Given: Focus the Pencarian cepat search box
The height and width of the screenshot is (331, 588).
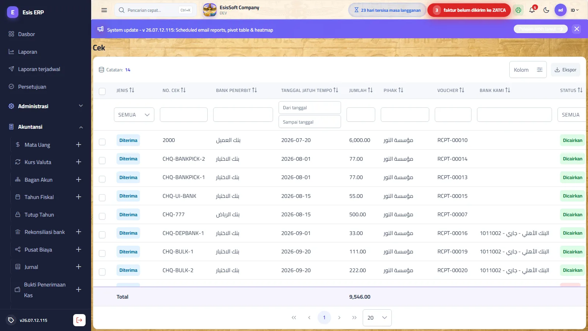Looking at the screenshot, I should click(x=155, y=10).
